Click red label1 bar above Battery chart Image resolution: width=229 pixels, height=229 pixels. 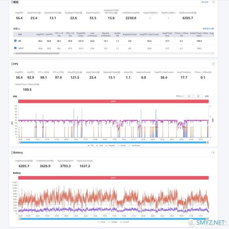tap(113, 178)
